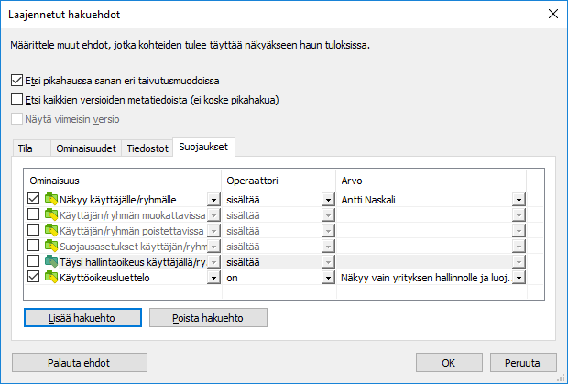Click the 'Näkyy käyttäjälle/ryhmälle' property icon
The height and width of the screenshot is (384, 568).
(x=51, y=199)
